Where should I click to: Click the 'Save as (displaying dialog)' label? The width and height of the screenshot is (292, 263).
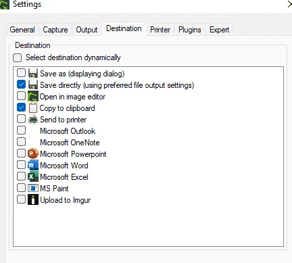coord(82,74)
